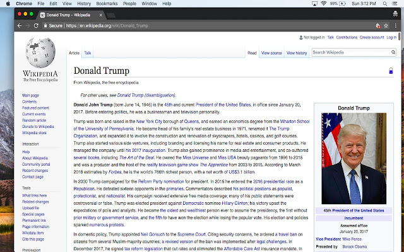
Task: Open Spotlight search in the menu bar
Action: coord(385,4)
